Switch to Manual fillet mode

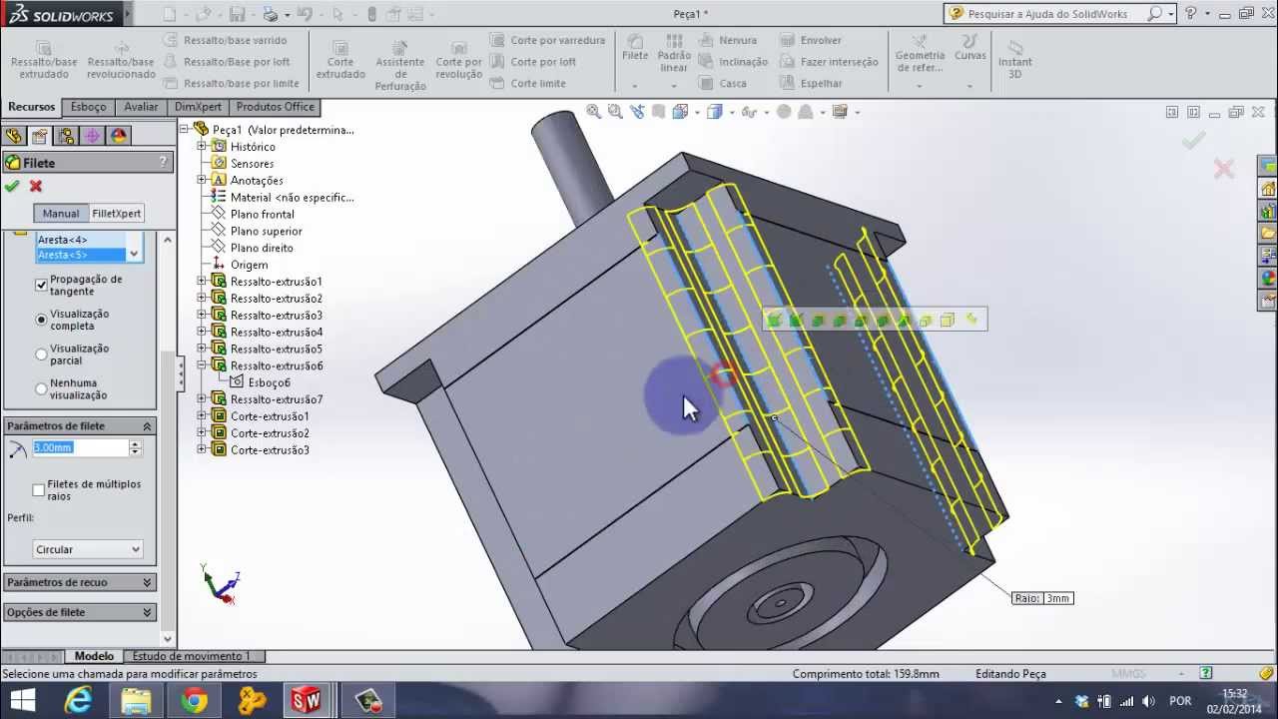[x=61, y=214]
